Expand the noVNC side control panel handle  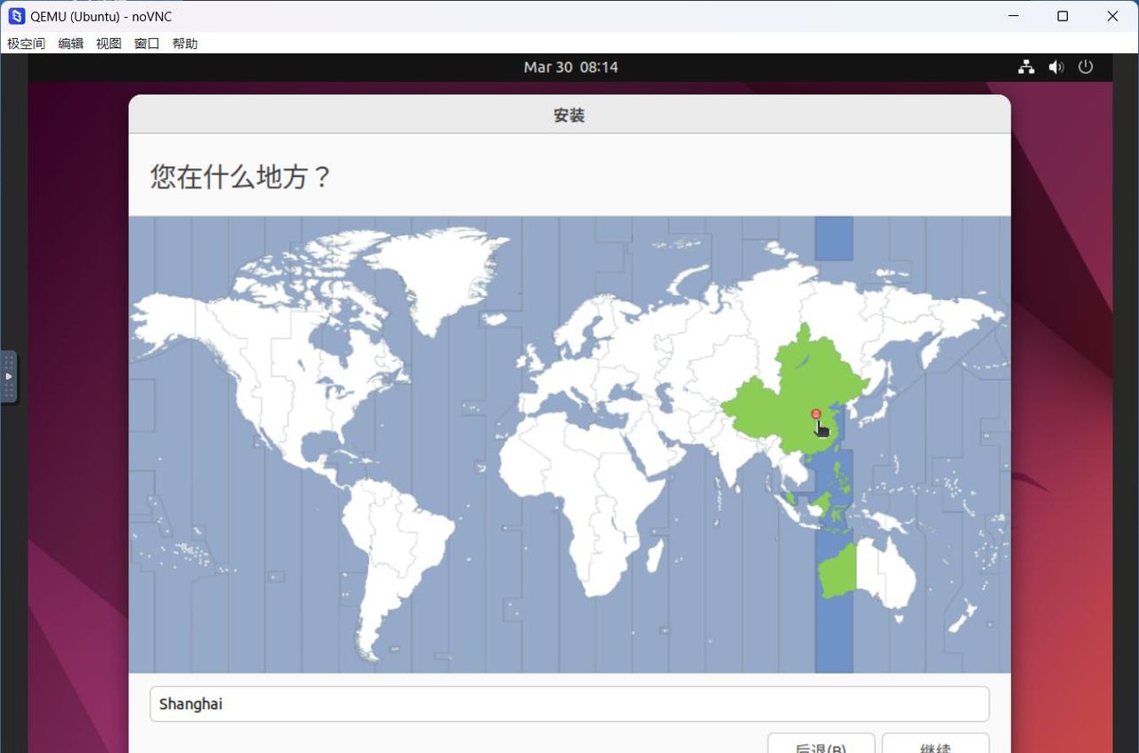click(8, 376)
